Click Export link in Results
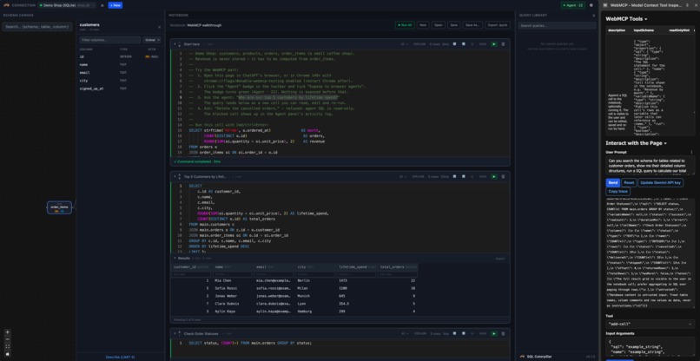This screenshot has height=361, width=700. click(500, 259)
